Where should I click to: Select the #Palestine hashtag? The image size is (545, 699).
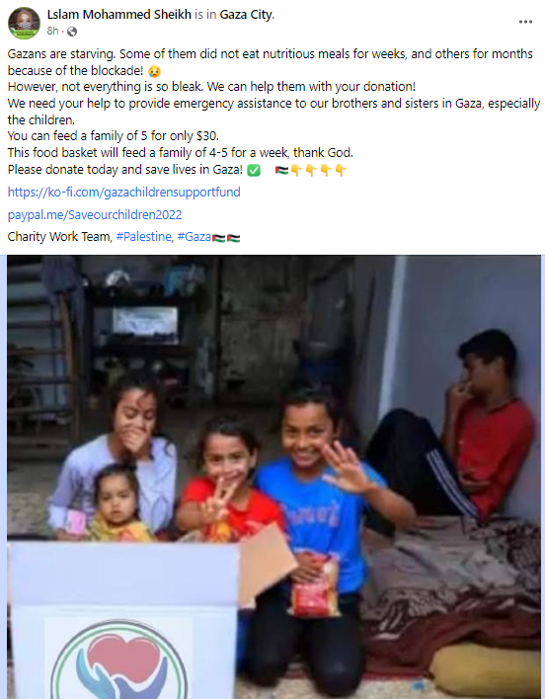[143, 237]
